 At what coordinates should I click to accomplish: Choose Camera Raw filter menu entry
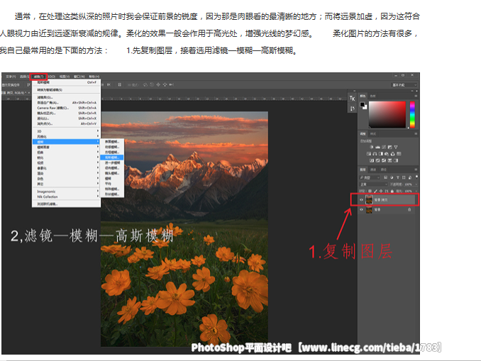pyautogui.click(x=67, y=108)
